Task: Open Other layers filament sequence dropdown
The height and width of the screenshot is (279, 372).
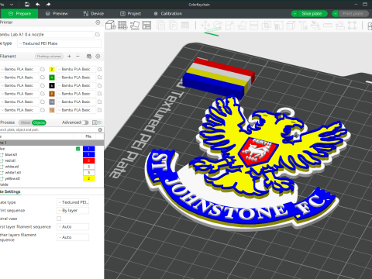Action: point(73,237)
